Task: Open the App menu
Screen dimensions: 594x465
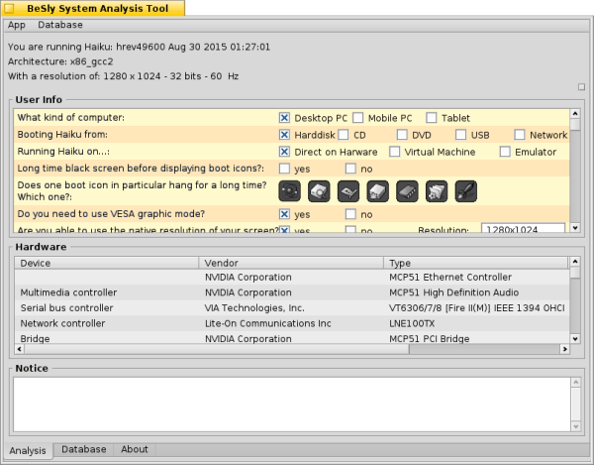Action: [17, 25]
